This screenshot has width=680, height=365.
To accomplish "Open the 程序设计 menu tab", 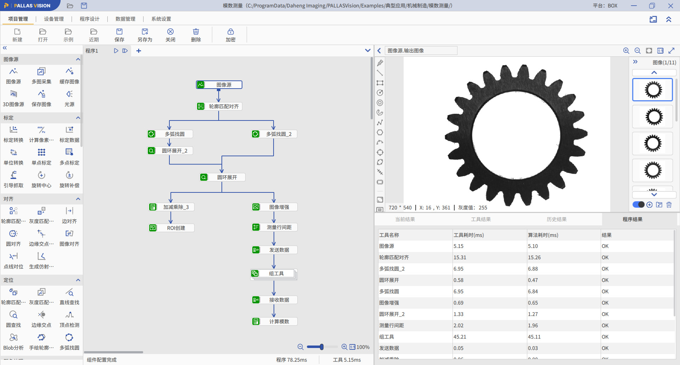I will (90, 19).
